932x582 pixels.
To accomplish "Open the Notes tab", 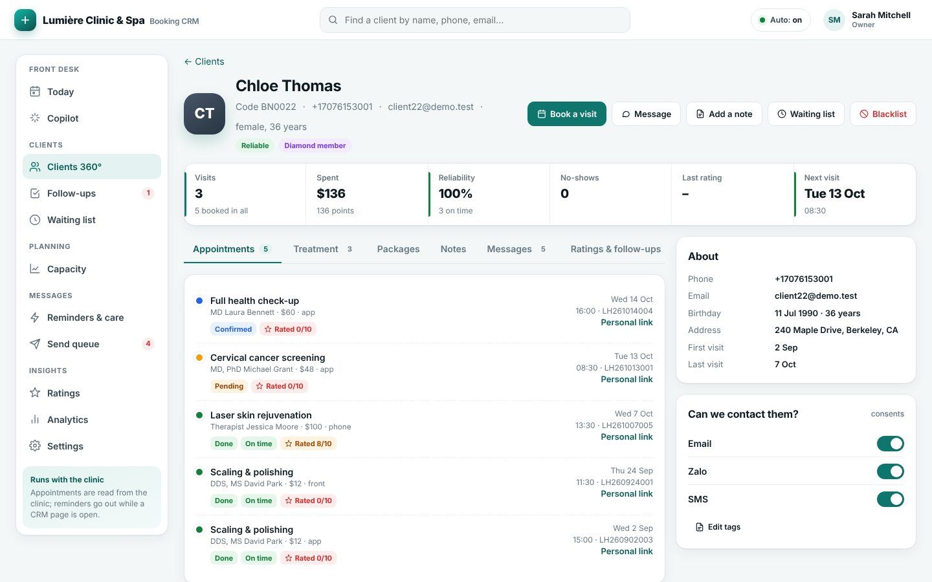I will point(453,249).
